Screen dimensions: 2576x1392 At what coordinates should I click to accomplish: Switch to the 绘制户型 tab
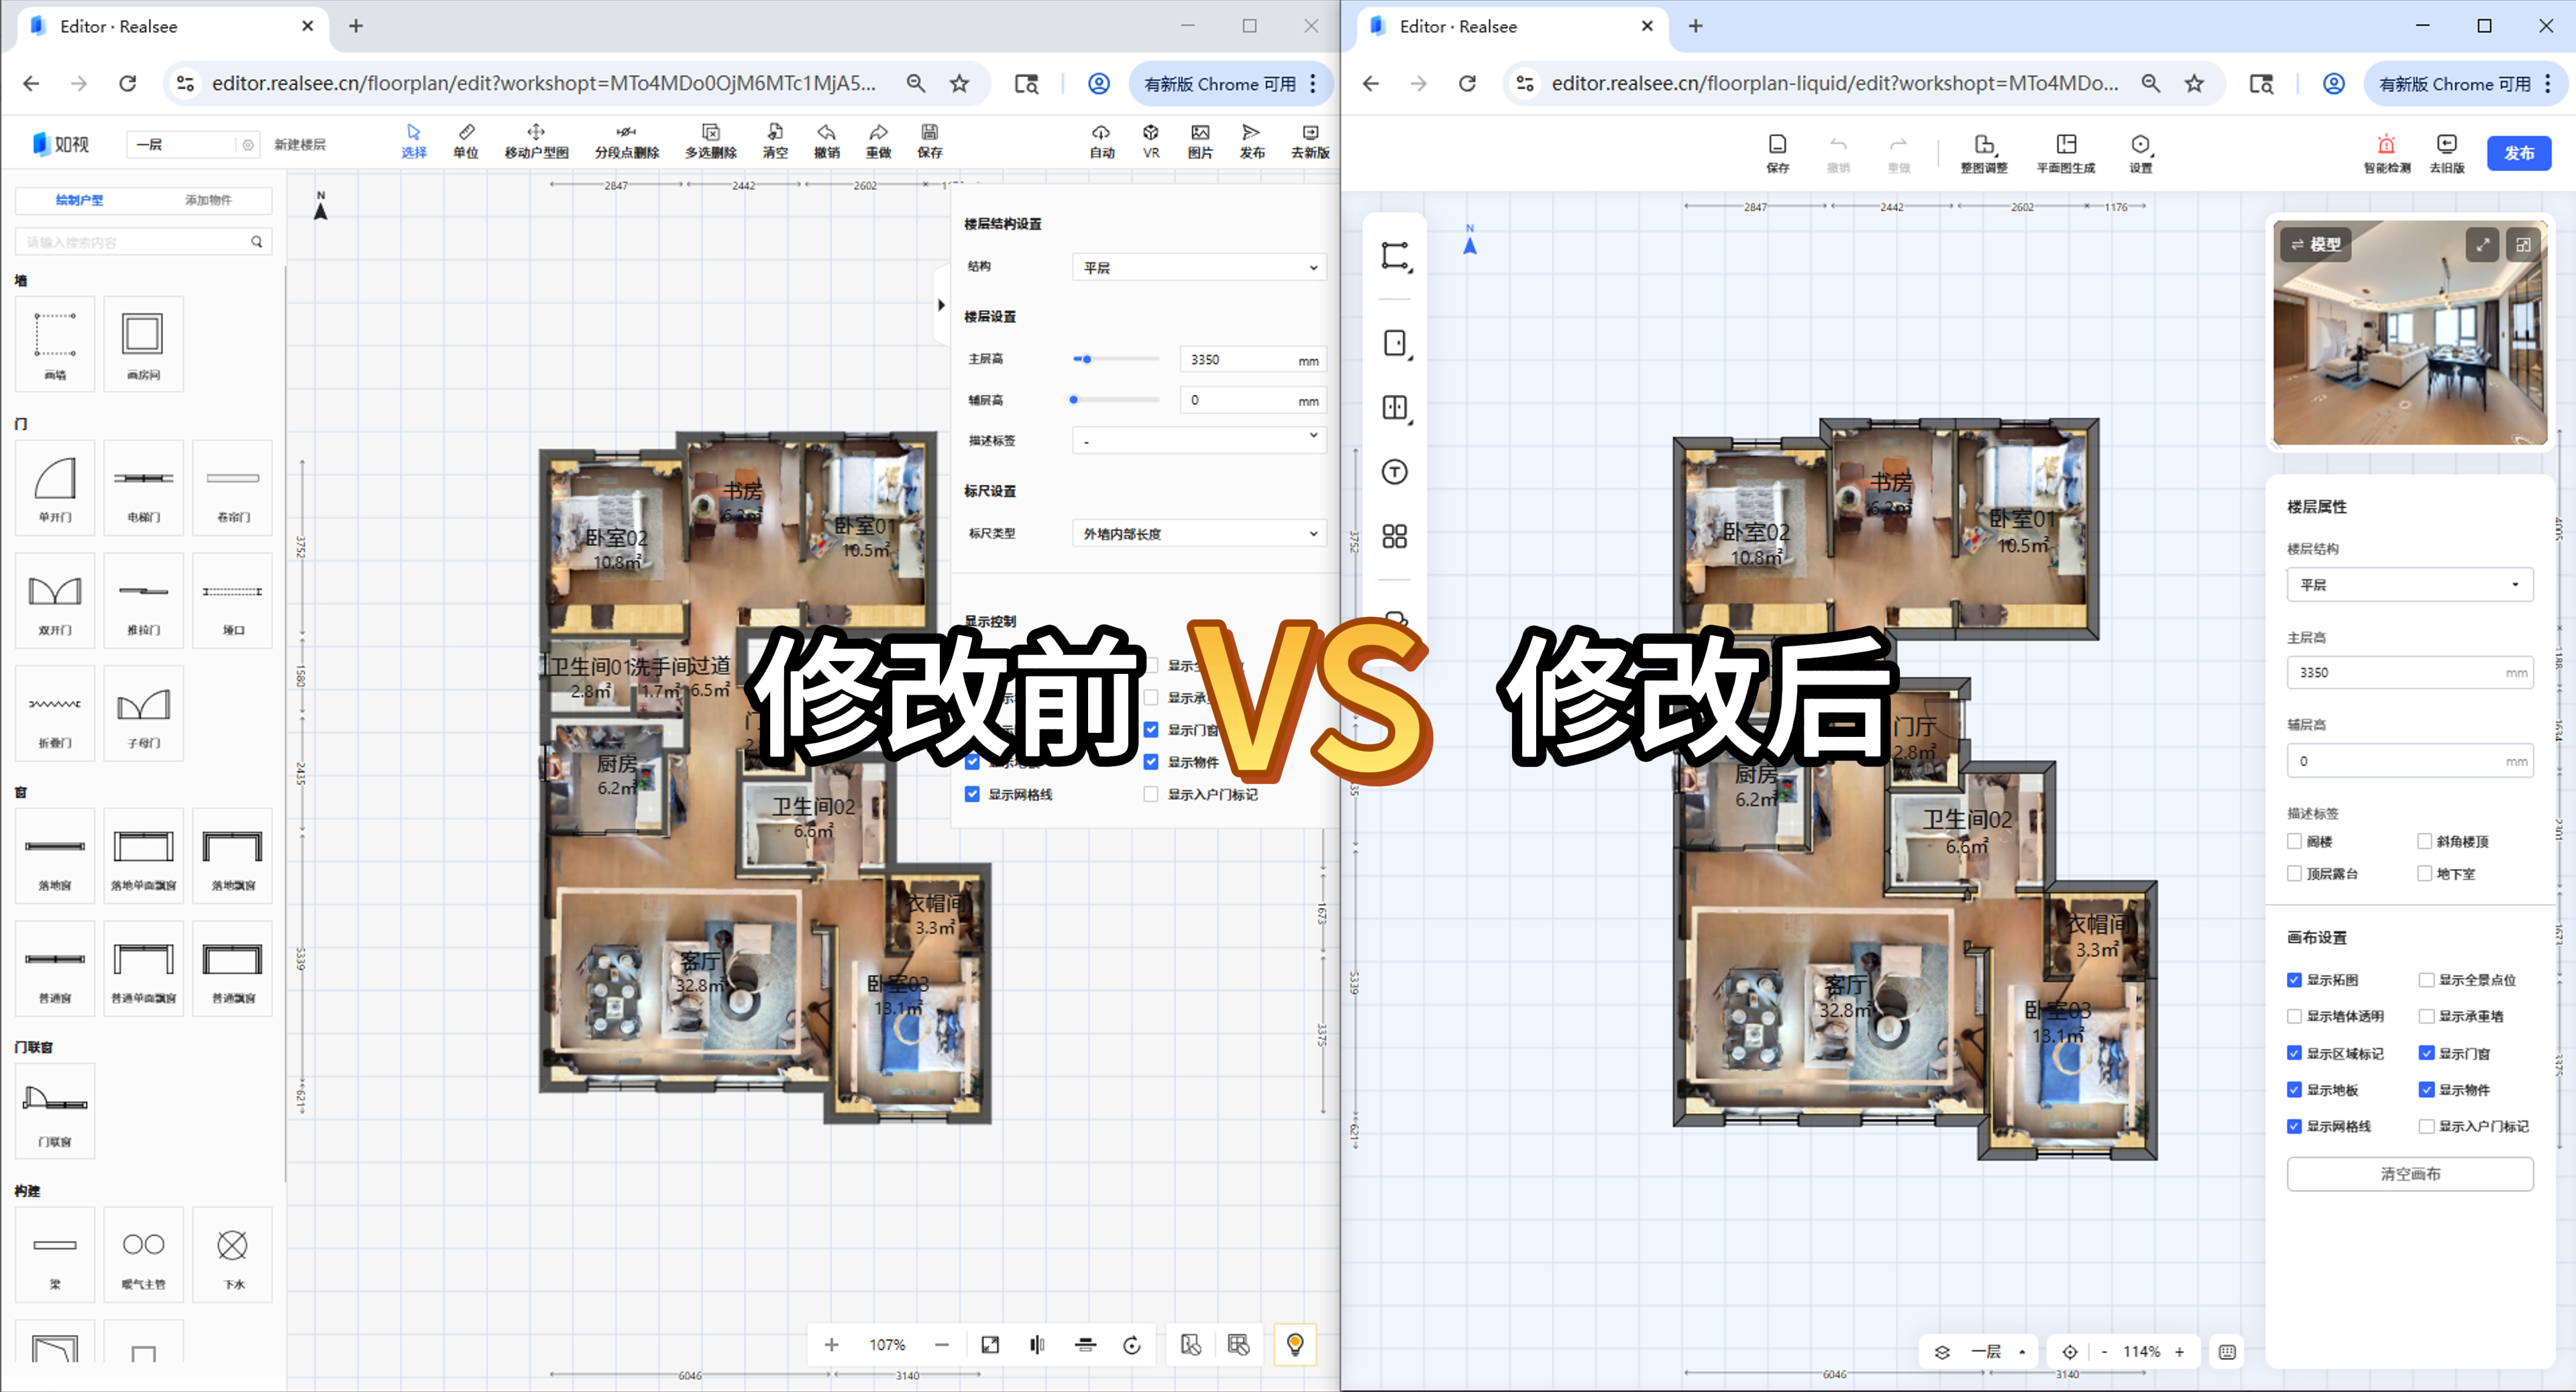tap(79, 200)
